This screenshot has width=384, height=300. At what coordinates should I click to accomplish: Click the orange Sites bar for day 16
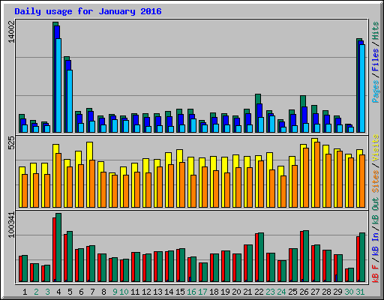click(193, 191)
